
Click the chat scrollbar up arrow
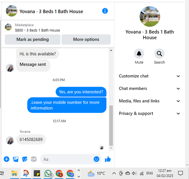click(x=111, y=50)
